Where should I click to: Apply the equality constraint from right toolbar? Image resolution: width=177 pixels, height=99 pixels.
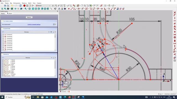175,32
